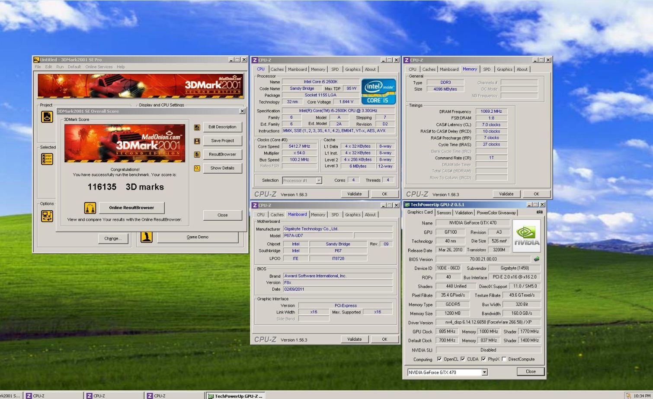Viewport: 653px width, 399px height.
Task: Click the 3DMark2001 Second Edition score banner
Action: 125,143
